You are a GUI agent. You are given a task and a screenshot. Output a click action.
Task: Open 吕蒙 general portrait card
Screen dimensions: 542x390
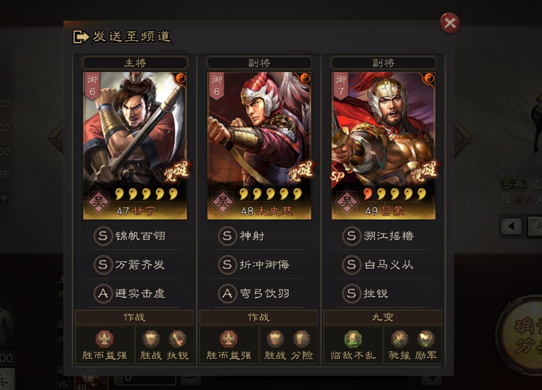point(383,146)
